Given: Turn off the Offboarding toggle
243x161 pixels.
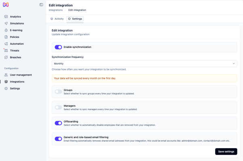Looking at the screenshot, I should tap(59, 123).
